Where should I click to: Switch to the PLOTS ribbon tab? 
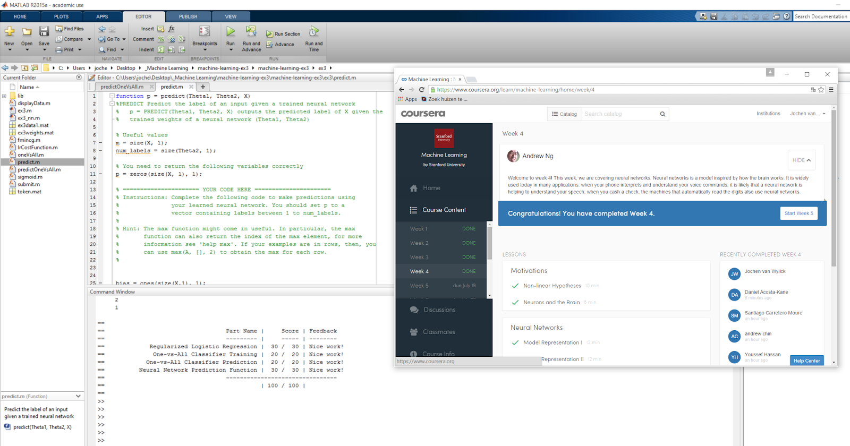pos(61,16)
